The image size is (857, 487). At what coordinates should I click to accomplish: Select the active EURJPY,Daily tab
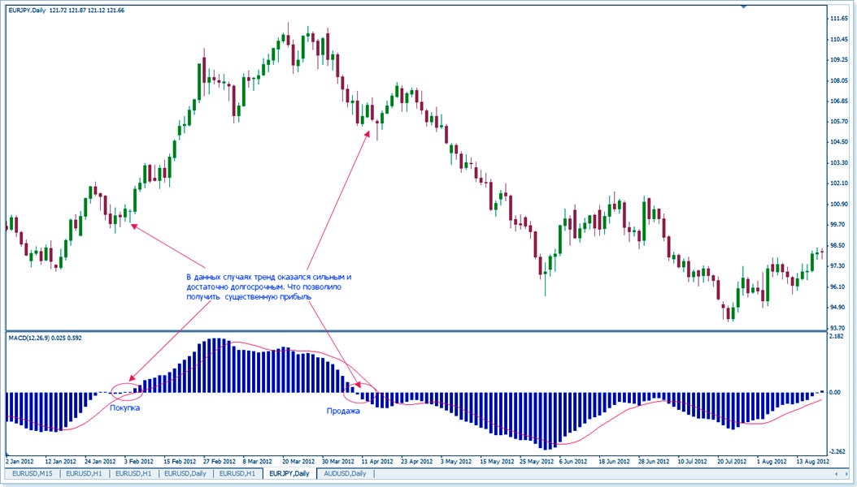pyautogui.click(x=291, y=473)
